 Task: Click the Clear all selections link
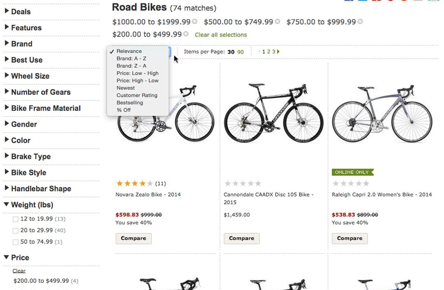[x=220, y=35]
